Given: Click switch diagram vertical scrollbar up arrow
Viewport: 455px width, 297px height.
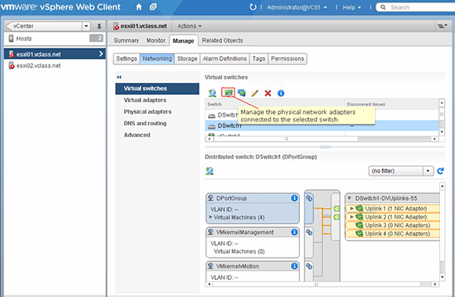Looking at the screenshot, I should [442, 186].
